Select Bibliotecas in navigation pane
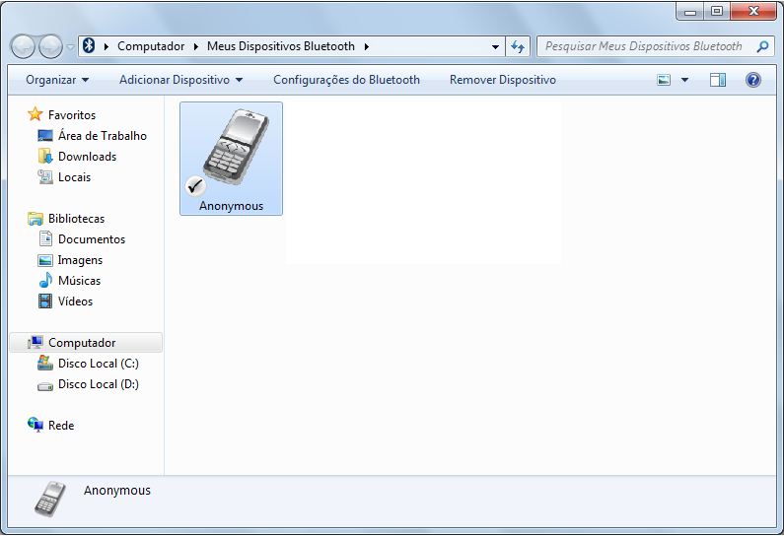 click(77, 219)
